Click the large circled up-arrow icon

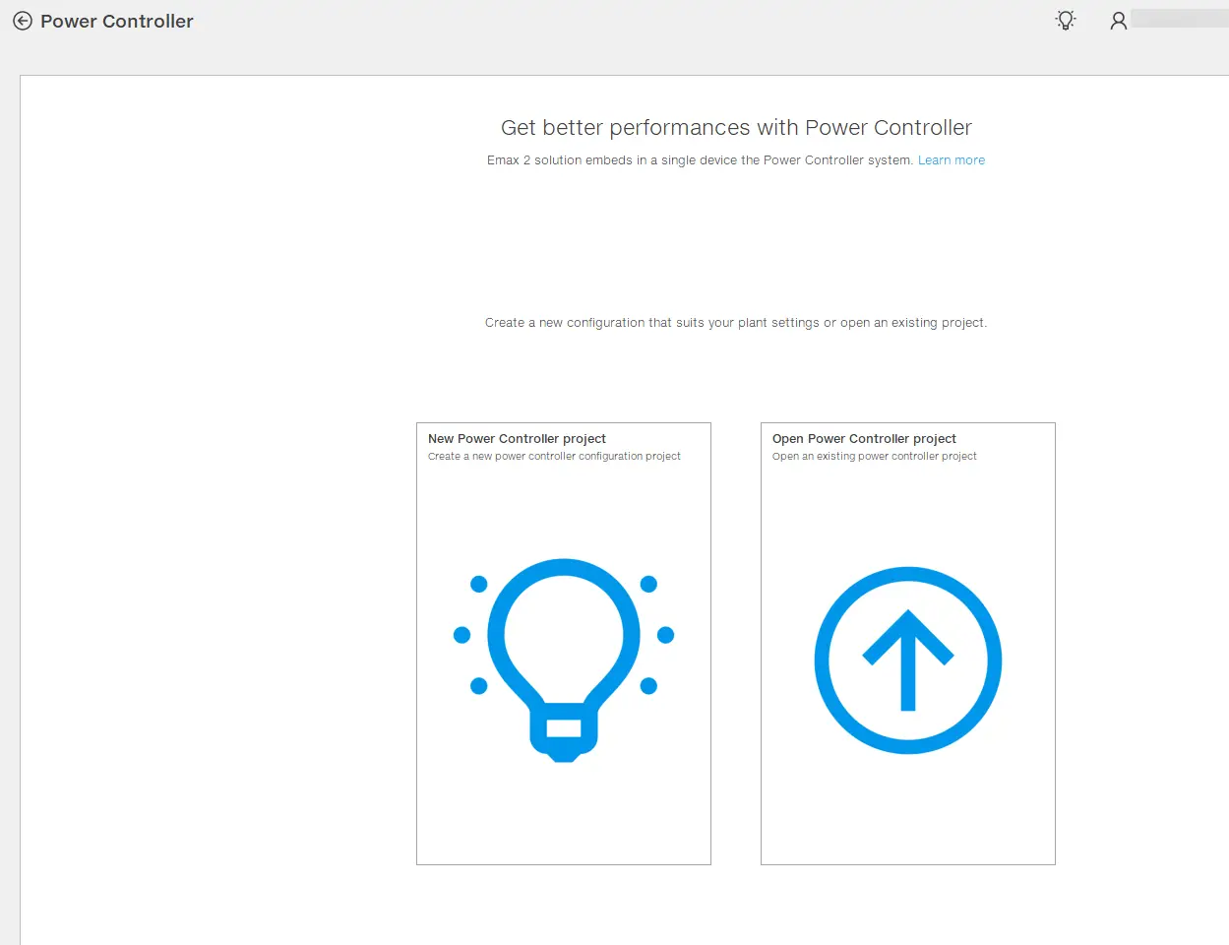(907, 661)
